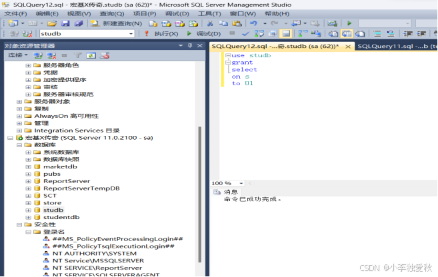438x277 pixels.
Task: Click the Decrease Indent icon
Action: [x=408, y=34]
